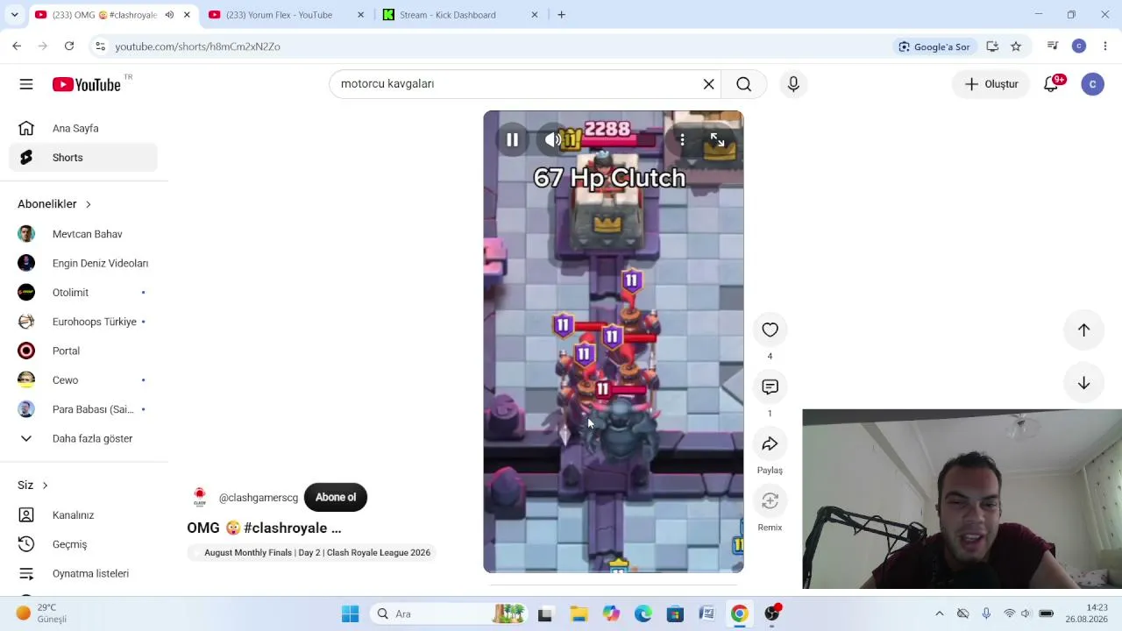This screenshot has width=1122, height=631.
Task: Open the Short's three-dot options menu
Action: [682, 139]
